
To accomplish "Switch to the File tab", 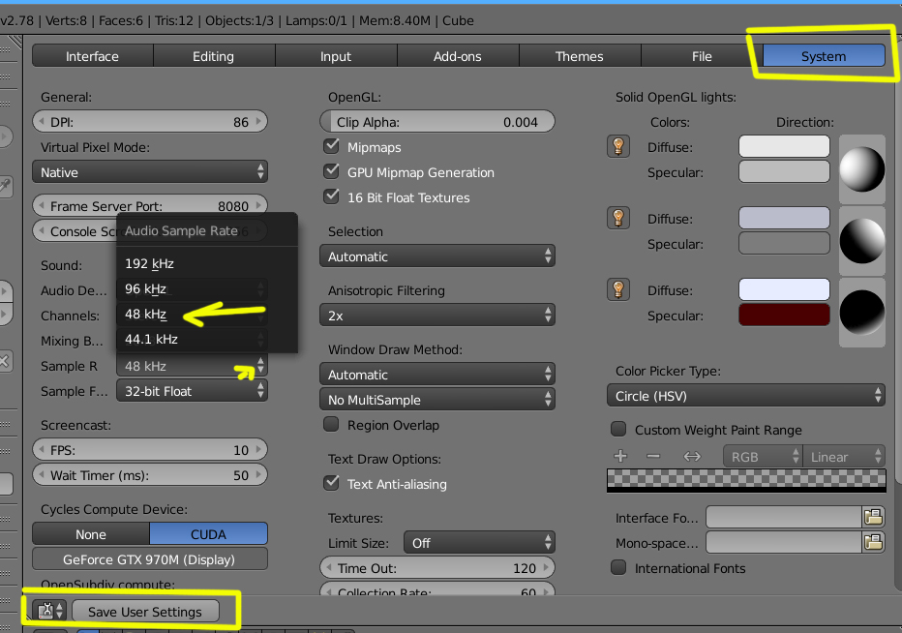I will (702, 56).
